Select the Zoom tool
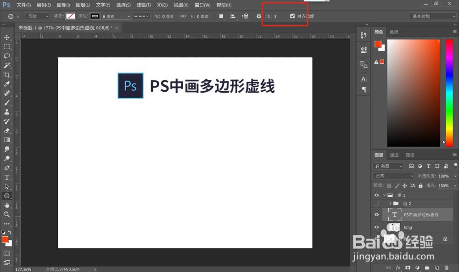Screen dimensions: 459x272 coord(7,214)
